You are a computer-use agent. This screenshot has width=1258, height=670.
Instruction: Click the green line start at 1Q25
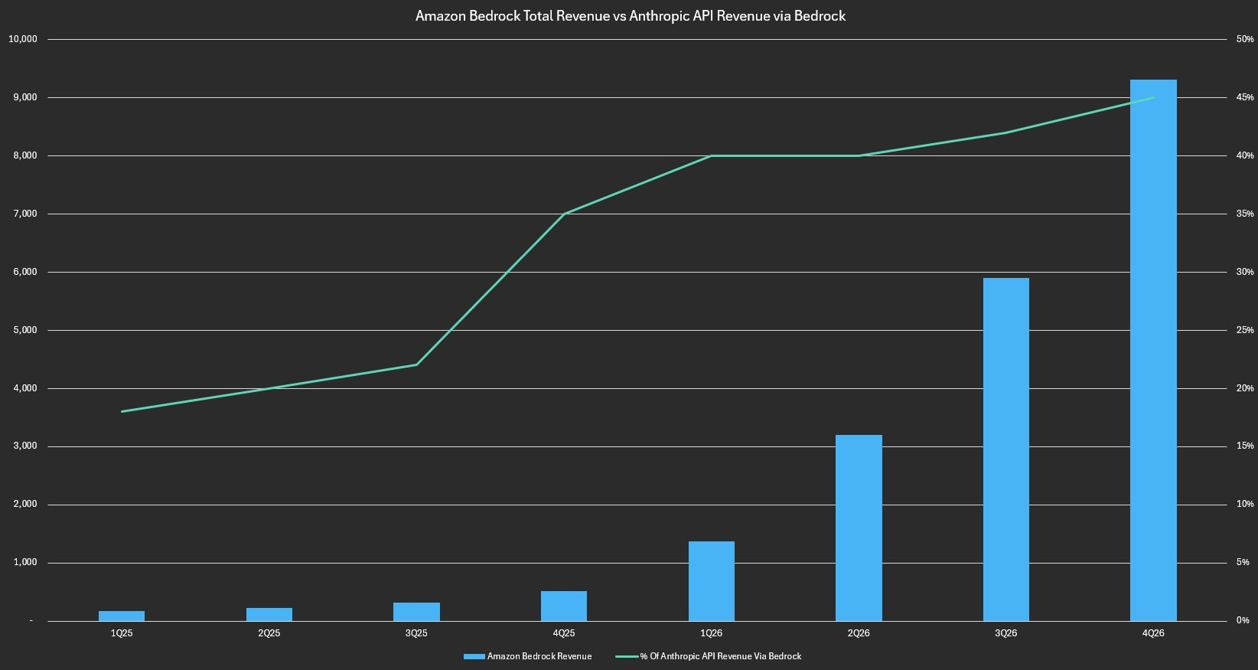pos(122,411)
